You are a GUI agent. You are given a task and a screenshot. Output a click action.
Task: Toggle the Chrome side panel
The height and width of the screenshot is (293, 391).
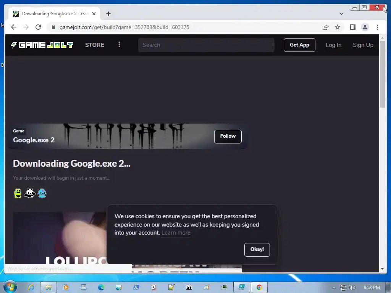[352, 27]
